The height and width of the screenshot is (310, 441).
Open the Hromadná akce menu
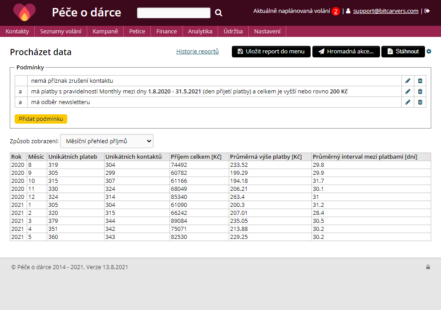pos(346,52)
